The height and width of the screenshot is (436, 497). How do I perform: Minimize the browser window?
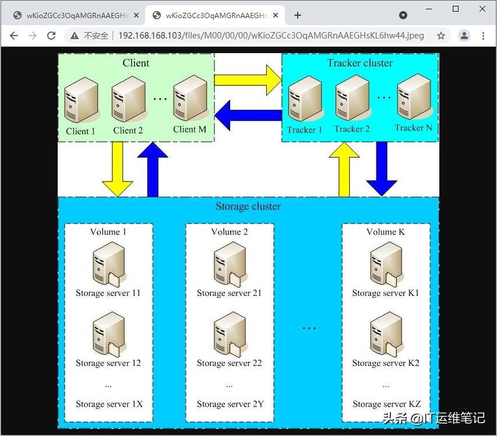428,9
